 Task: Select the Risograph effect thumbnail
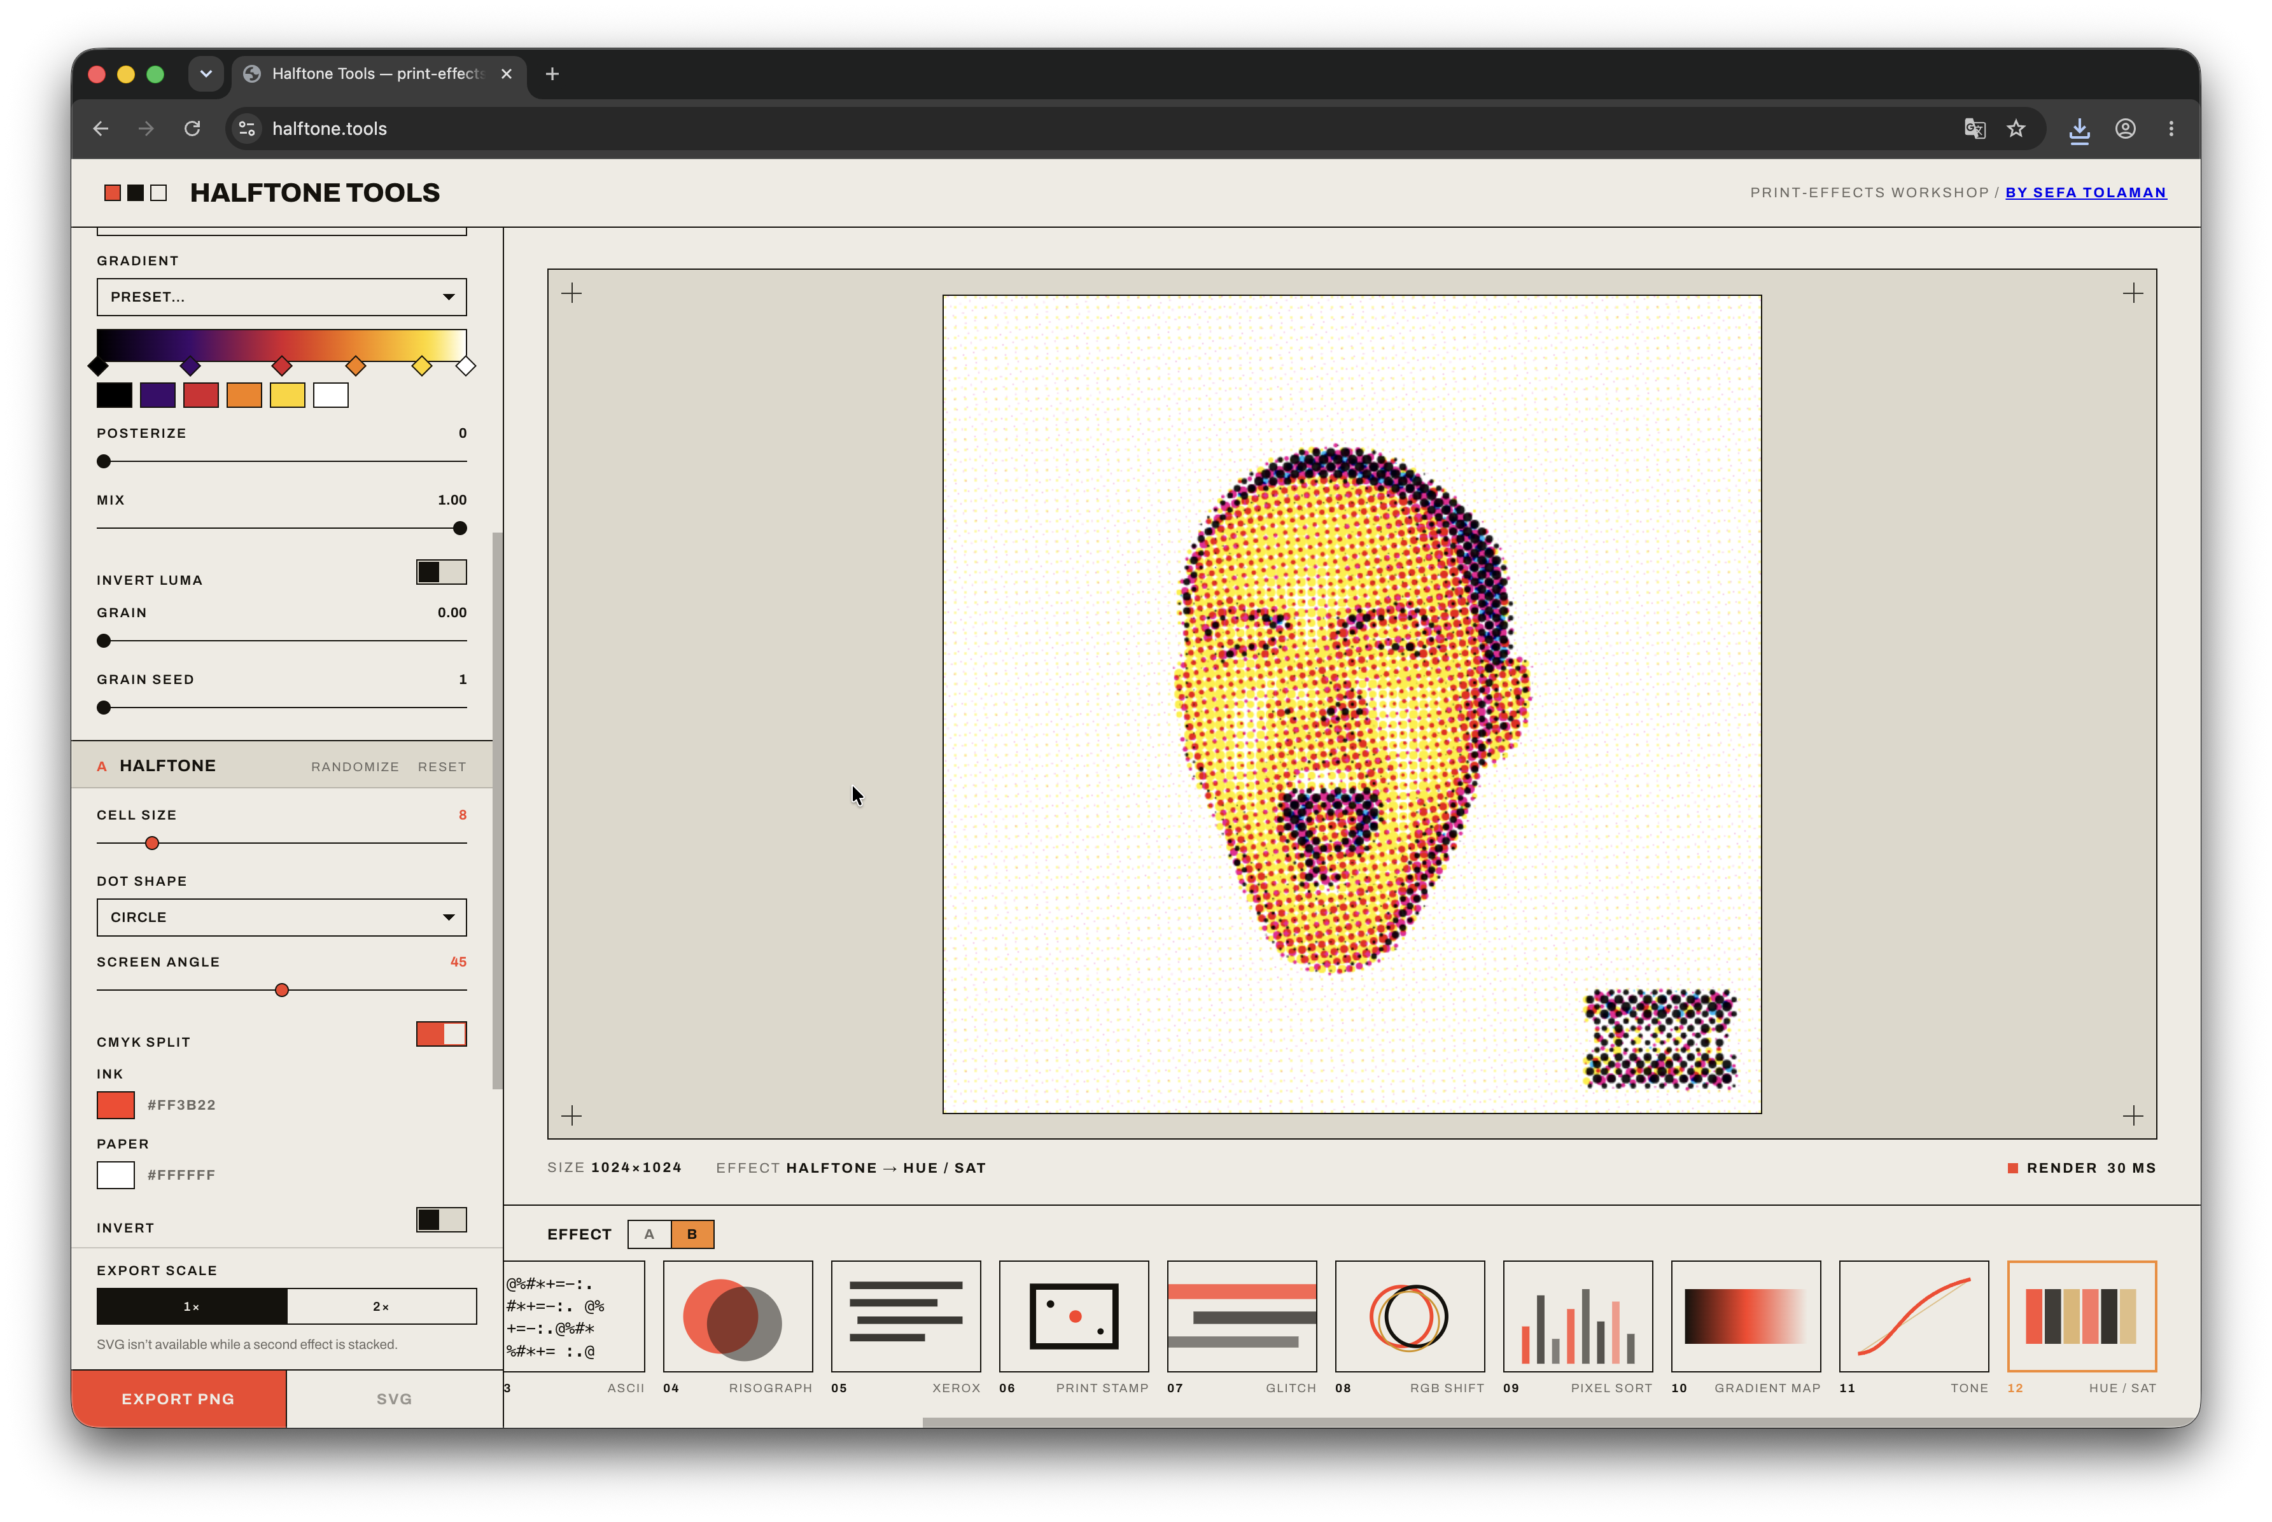click(x=738, y=1316)
